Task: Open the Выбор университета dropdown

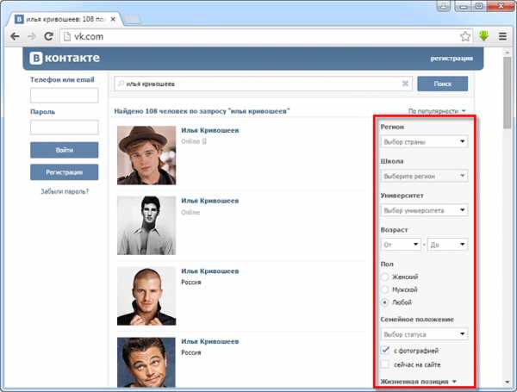Action: point(424,210)
